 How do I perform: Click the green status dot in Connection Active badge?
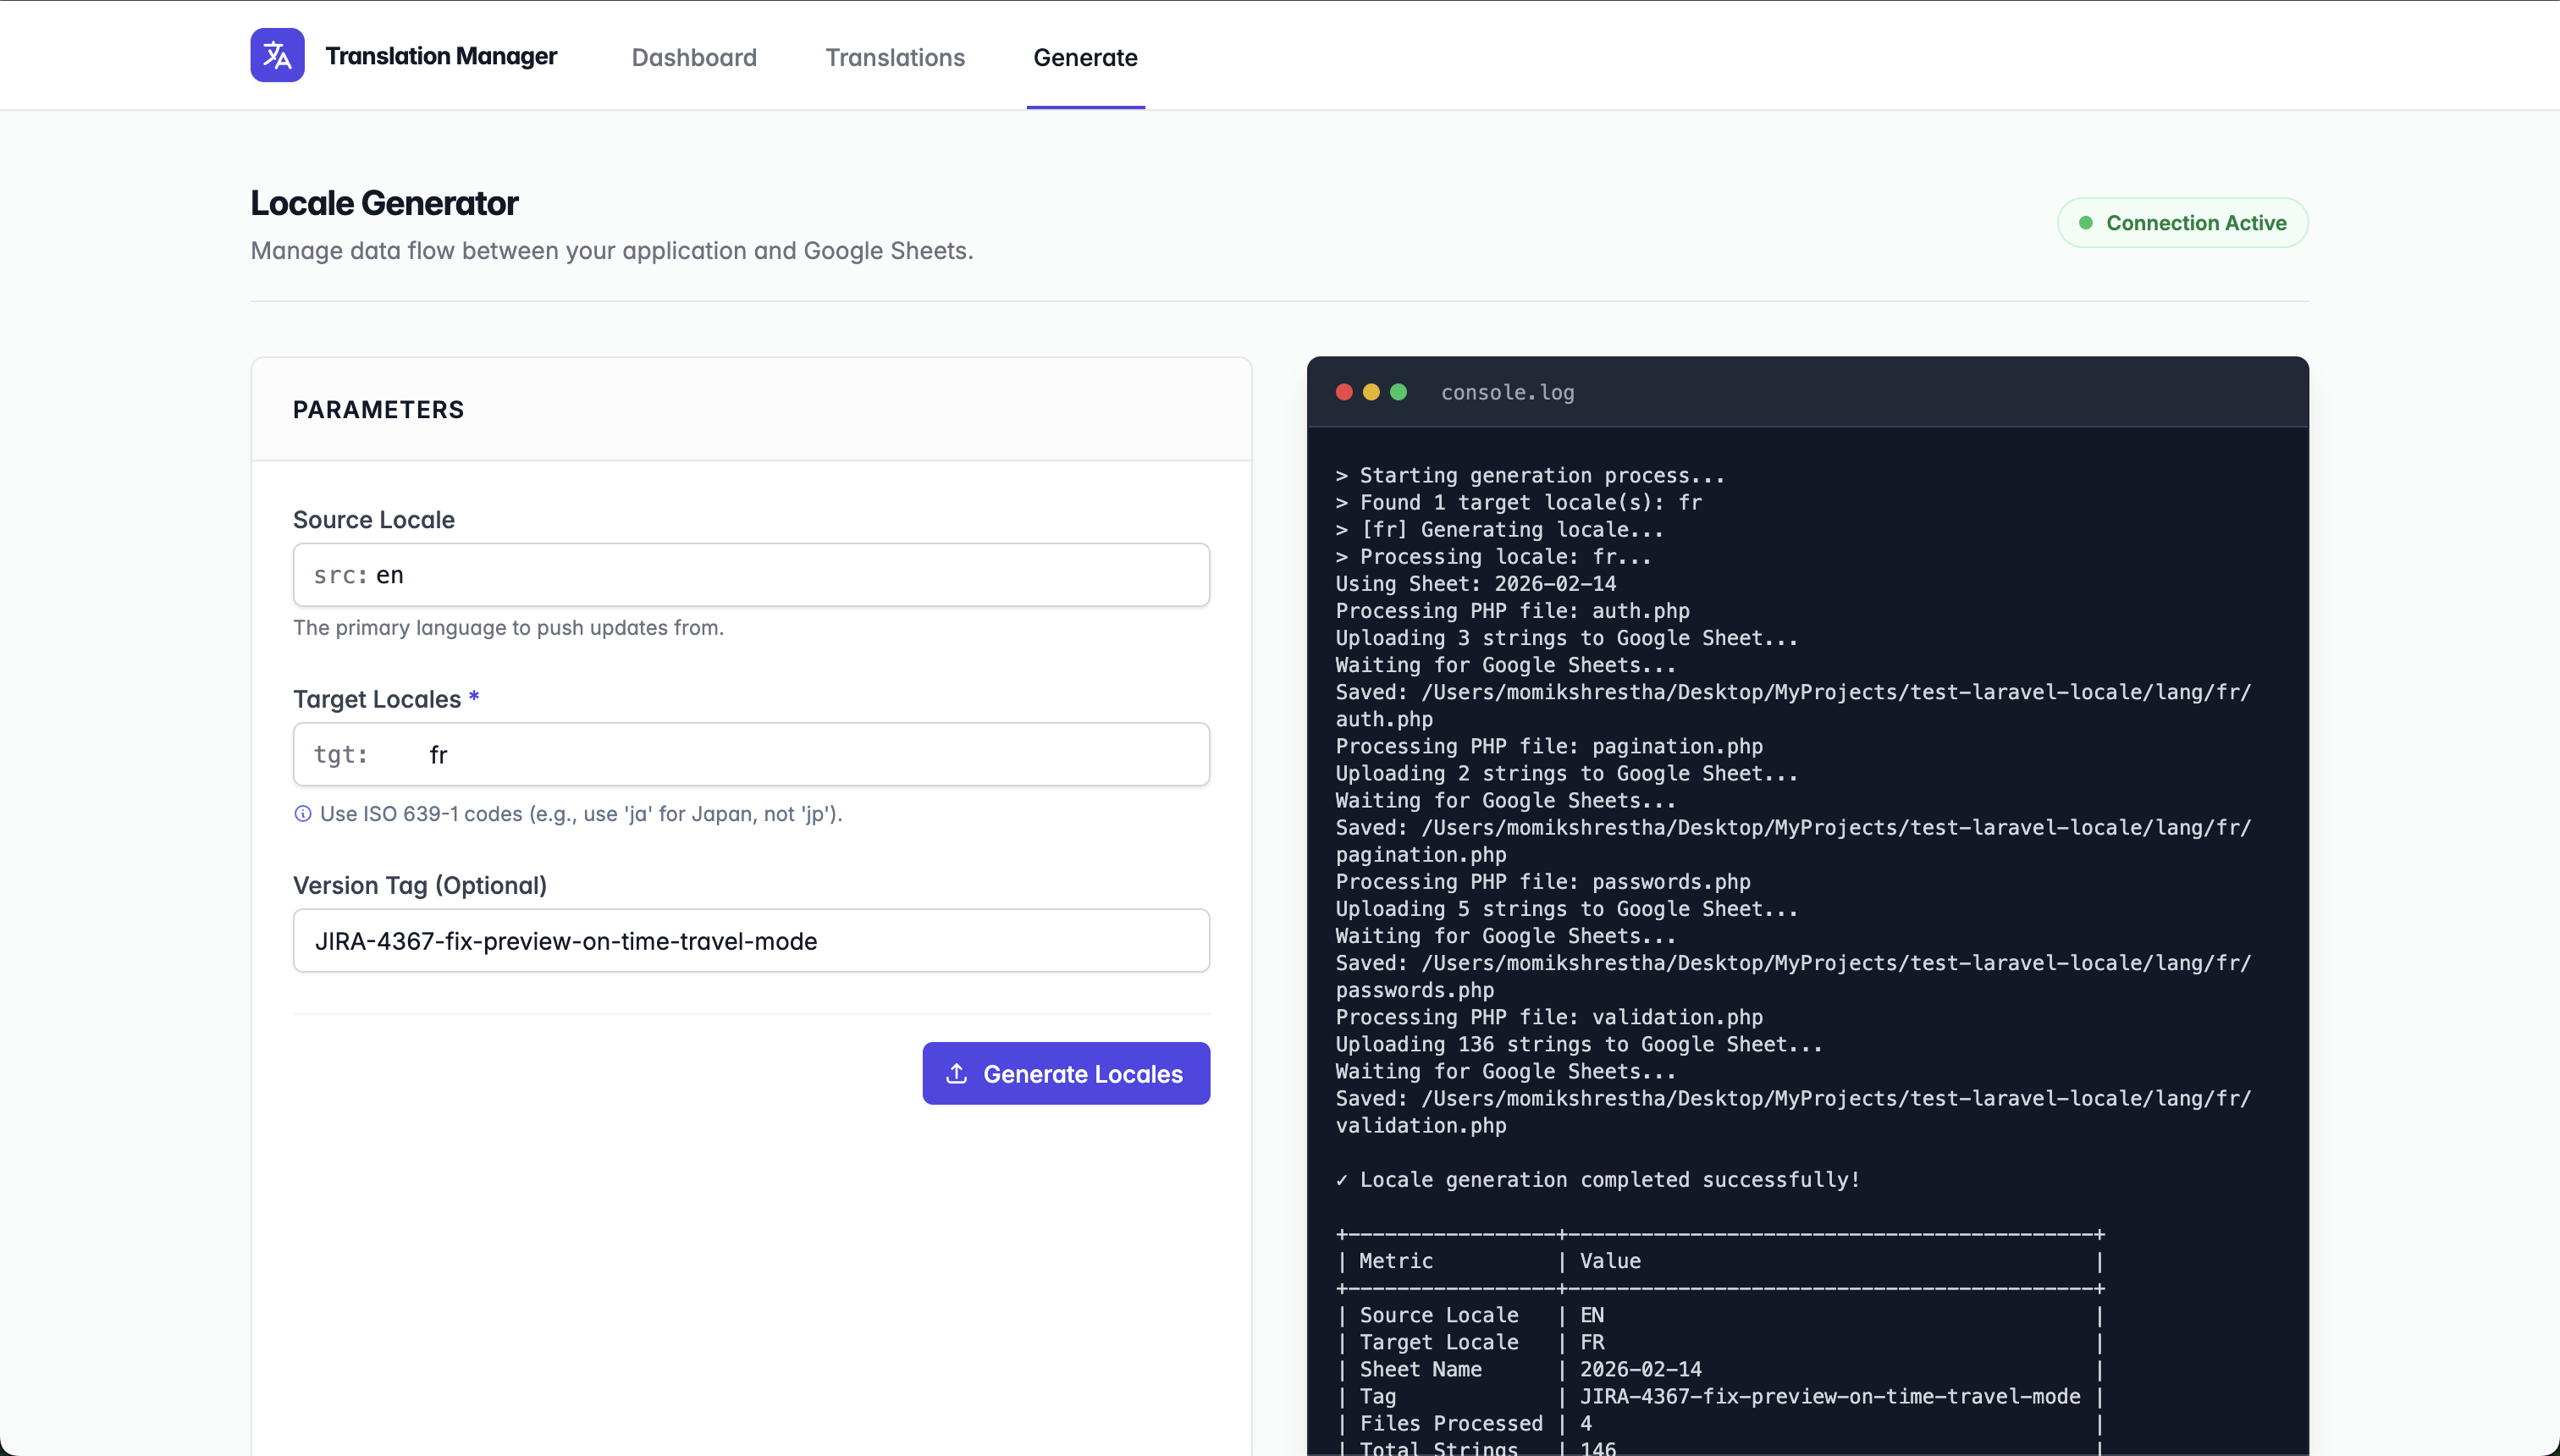click(x=2085, y=222)
